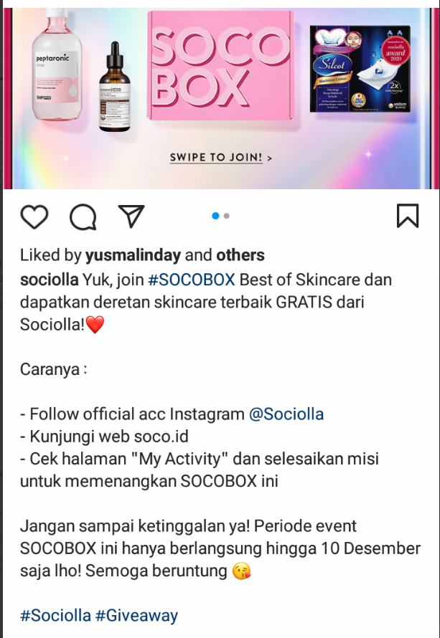Open the #SOCOBOX hashtag link

[x=192, y=280]
